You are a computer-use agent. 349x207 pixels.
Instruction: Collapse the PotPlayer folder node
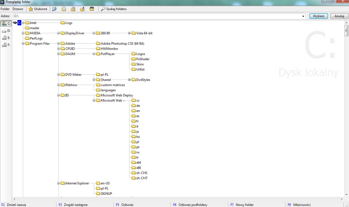94,54
